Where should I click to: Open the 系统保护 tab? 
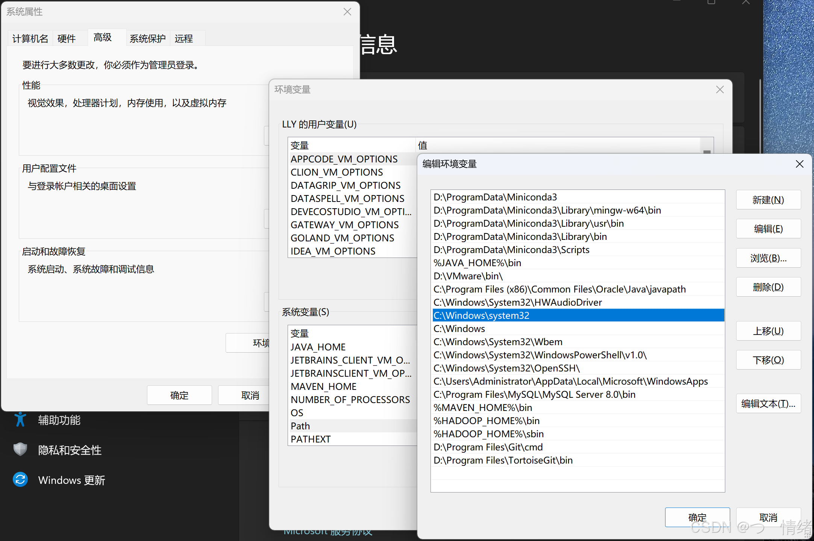(x=147, y=38)
